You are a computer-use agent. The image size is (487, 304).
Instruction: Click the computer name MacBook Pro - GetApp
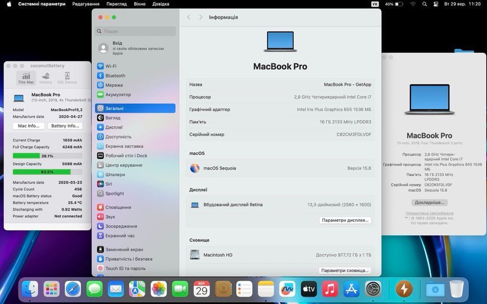(x=347, y=84)
